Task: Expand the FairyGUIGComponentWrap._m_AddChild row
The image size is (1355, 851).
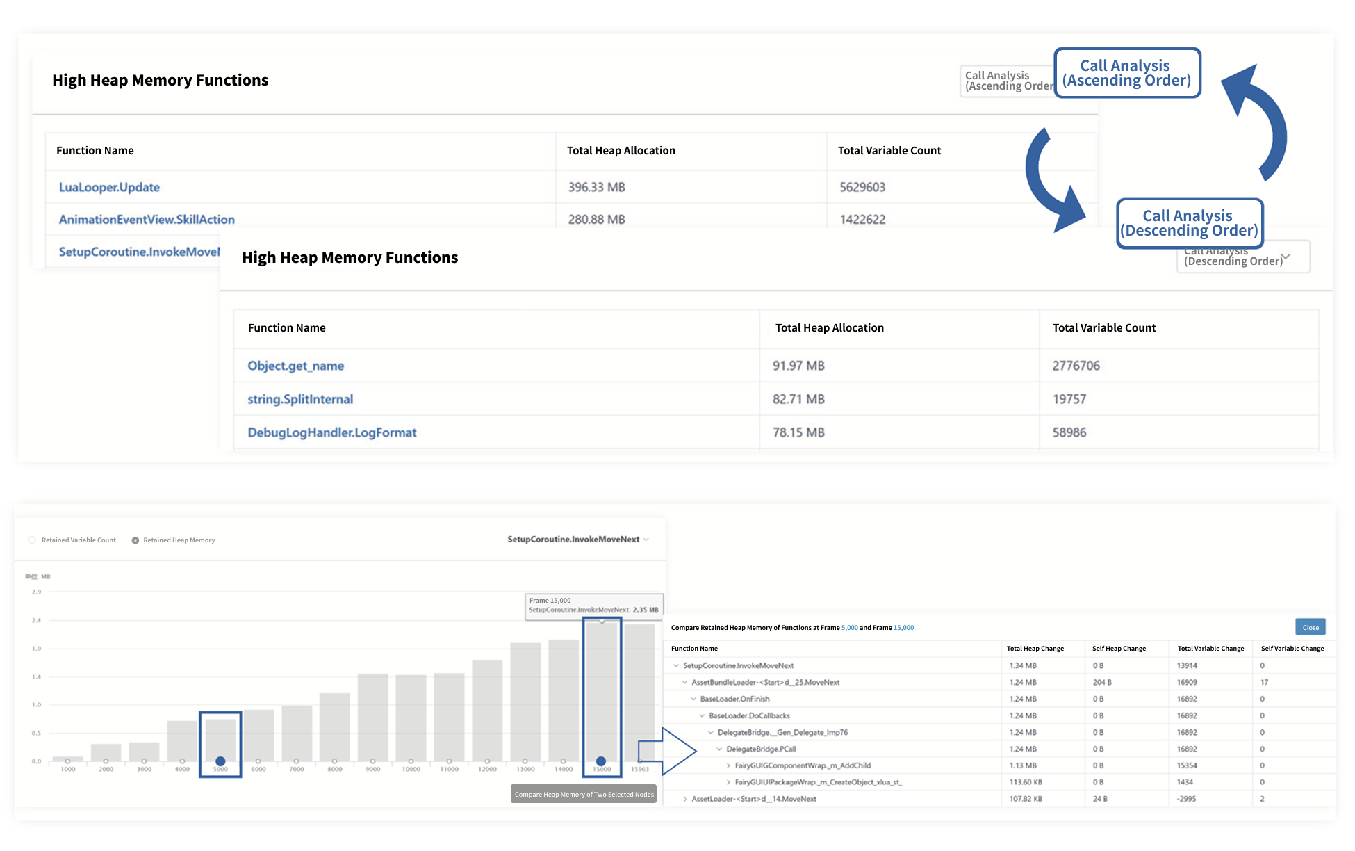Action: tap(728, 765)
